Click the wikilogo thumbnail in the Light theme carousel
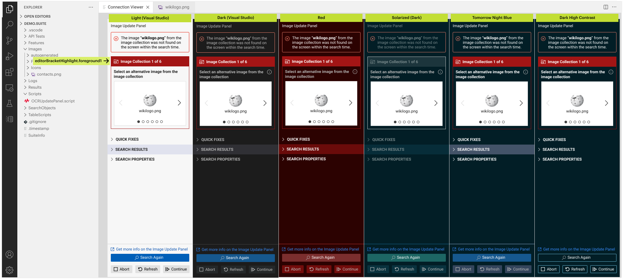 pyautogui.click(x=150, y=100)
